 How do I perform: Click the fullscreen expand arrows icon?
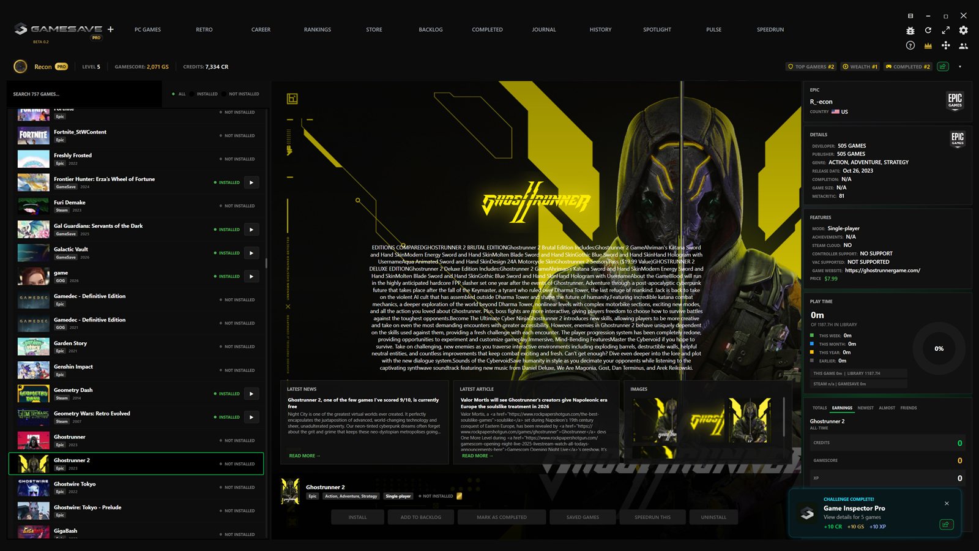945,30
